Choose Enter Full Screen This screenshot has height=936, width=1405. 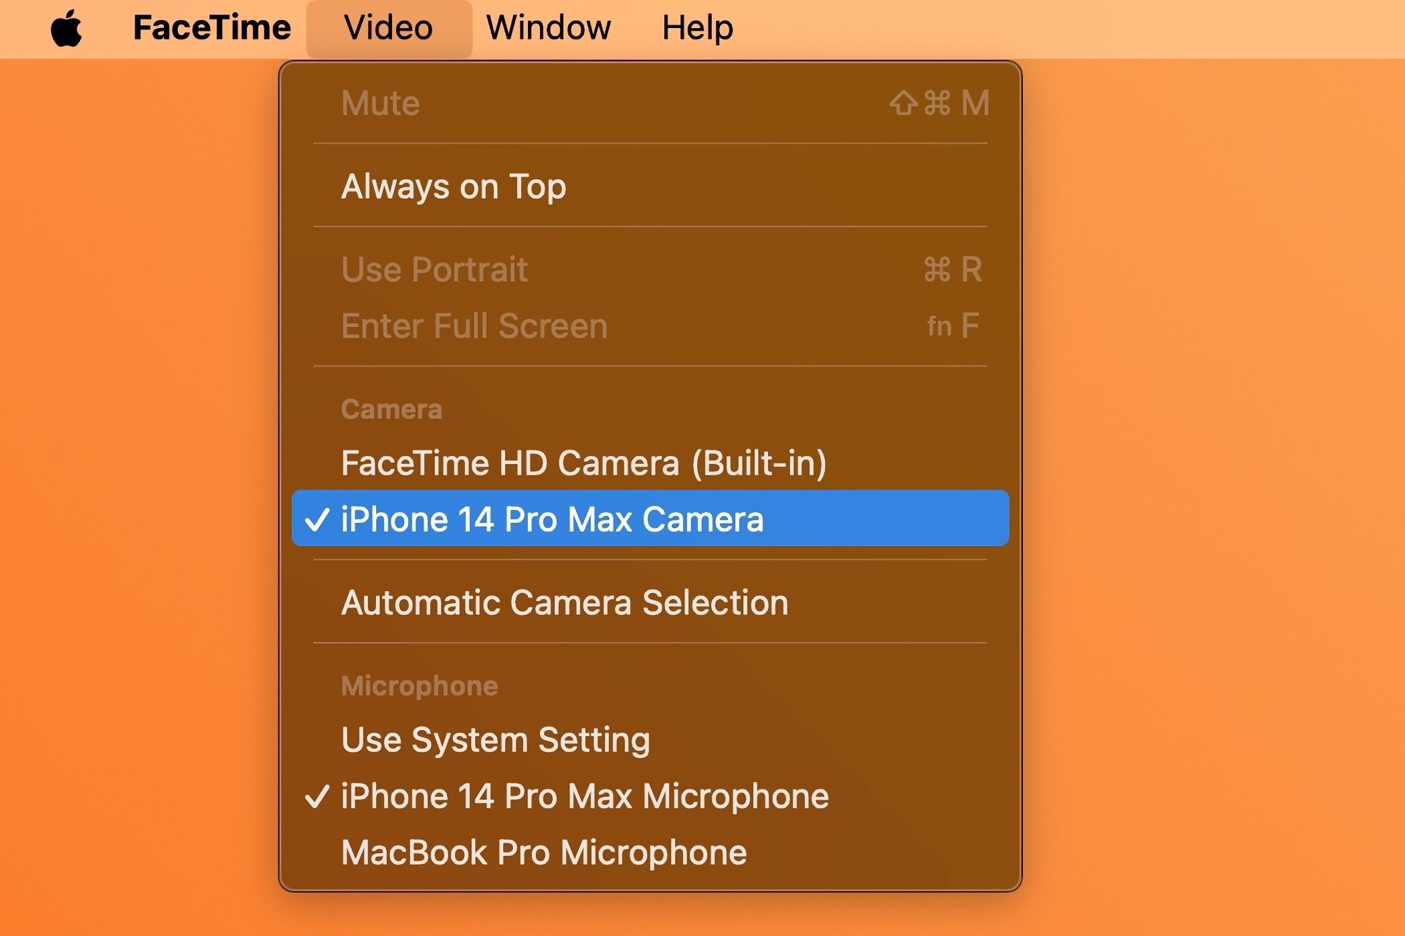650,326
